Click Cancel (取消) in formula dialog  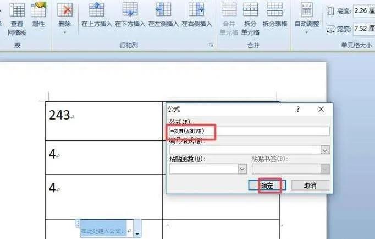coord(310,186)
